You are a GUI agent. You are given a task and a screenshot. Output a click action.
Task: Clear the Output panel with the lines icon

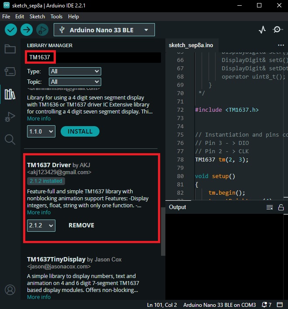pyautogui.click(x=270, y=207)
